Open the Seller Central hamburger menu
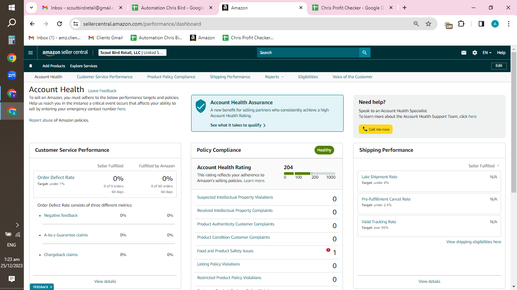 [x=31, y=52]
